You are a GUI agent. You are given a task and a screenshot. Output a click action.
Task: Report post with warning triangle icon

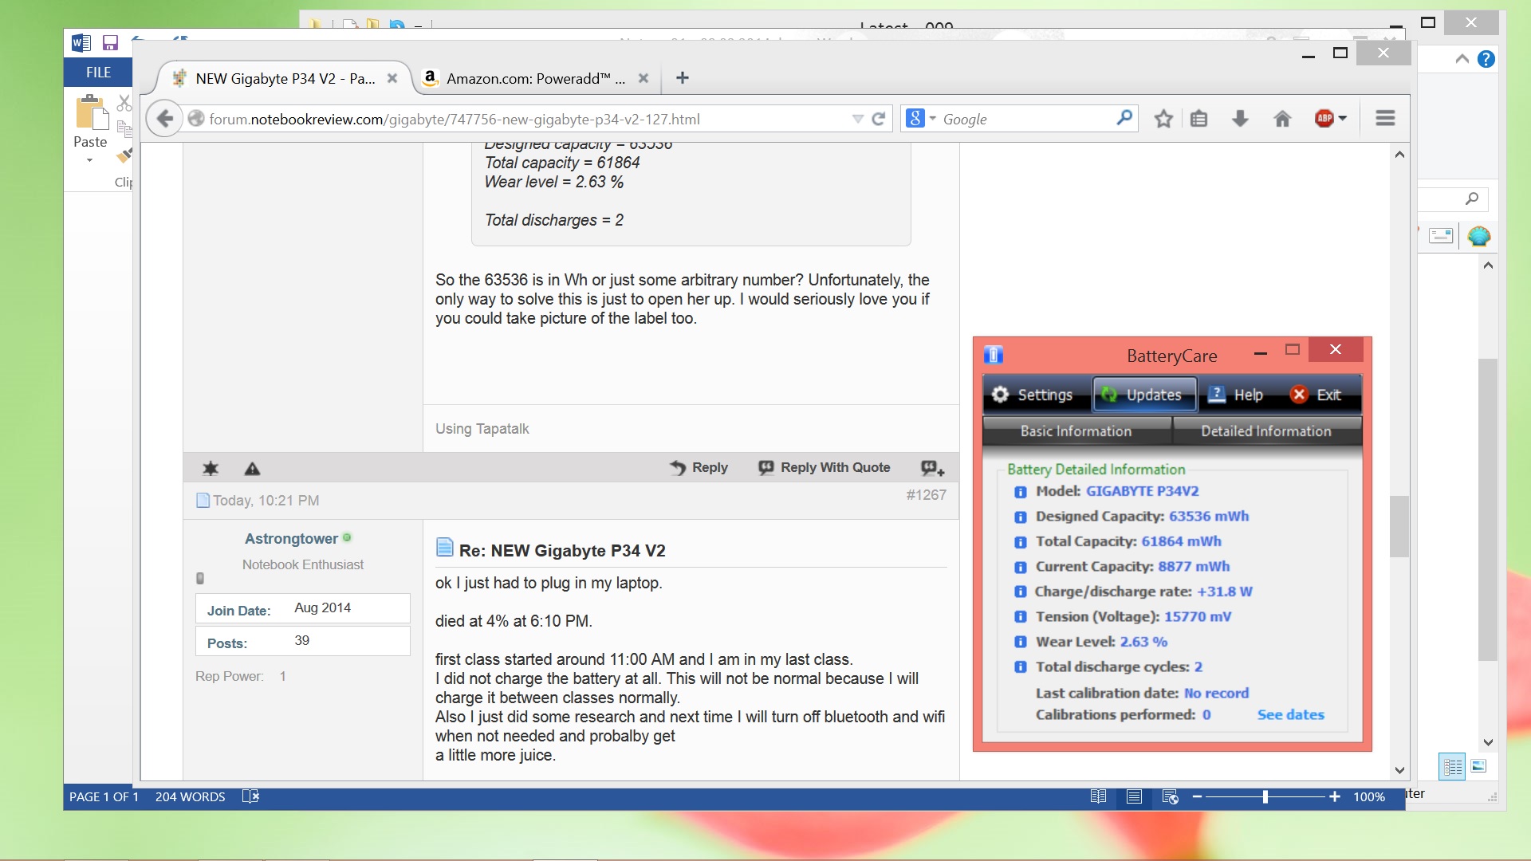pyautogui.click(x=252, y=469)
